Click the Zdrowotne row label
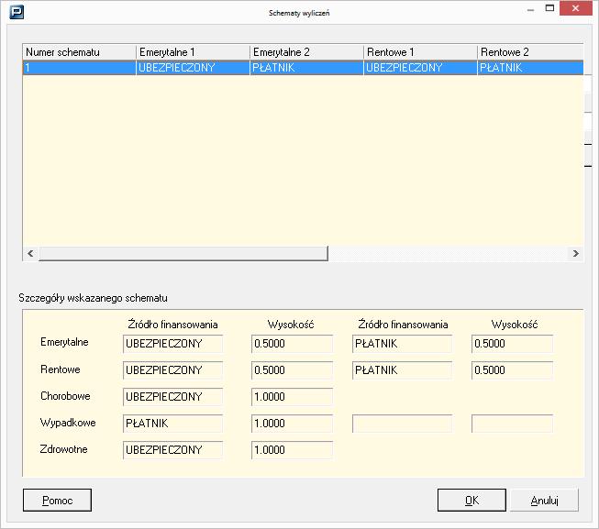Image resolution: width=599 pixels, height=529 pixels. point(64,449)
